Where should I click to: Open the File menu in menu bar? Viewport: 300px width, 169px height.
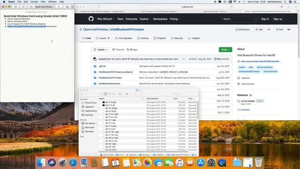click(19, 2)
